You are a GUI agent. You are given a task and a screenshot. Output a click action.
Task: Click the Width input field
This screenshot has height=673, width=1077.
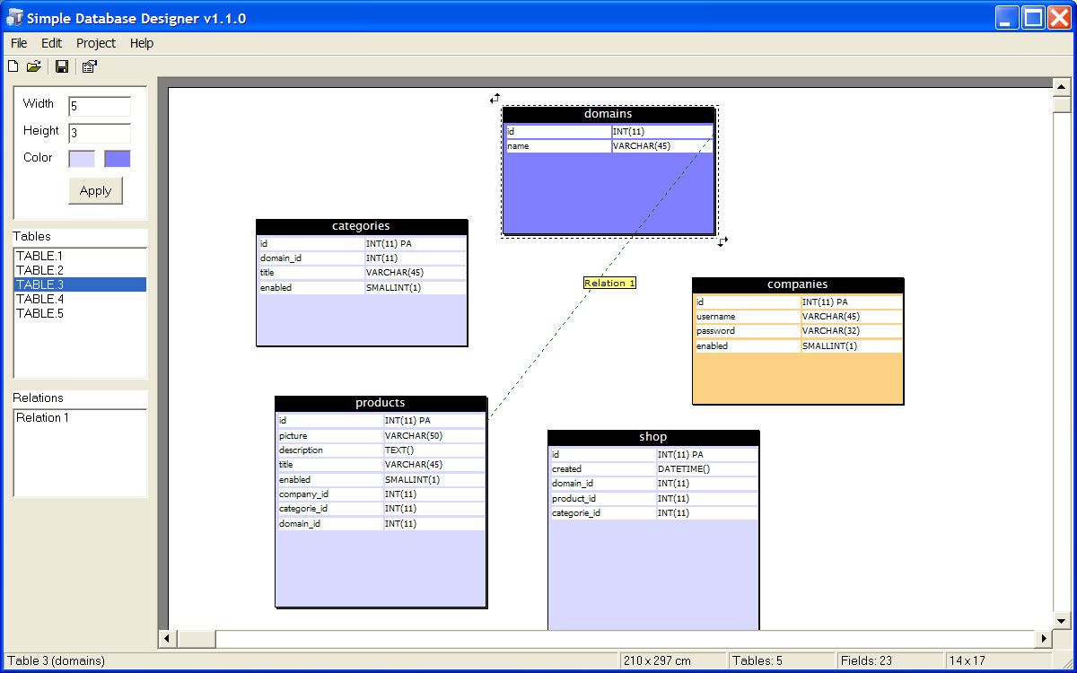[x=100, y=106]
